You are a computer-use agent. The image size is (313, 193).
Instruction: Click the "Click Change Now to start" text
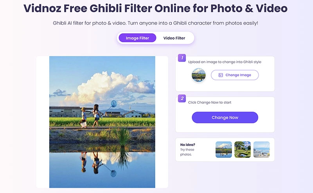[x=210, y=103]
